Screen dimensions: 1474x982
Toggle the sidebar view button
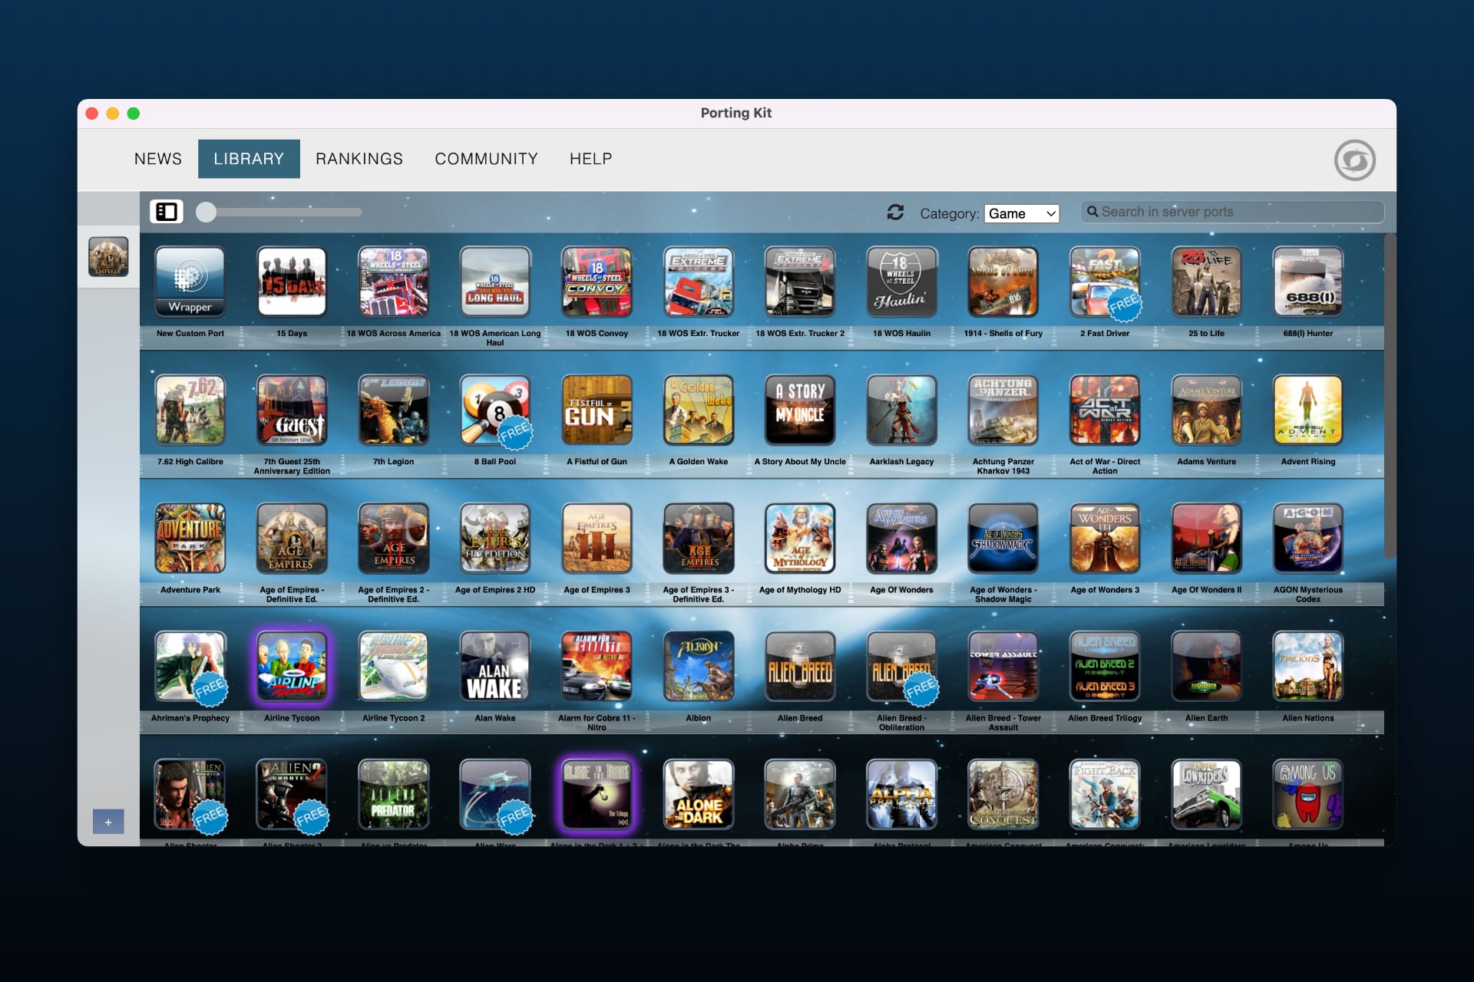point(167,212)
